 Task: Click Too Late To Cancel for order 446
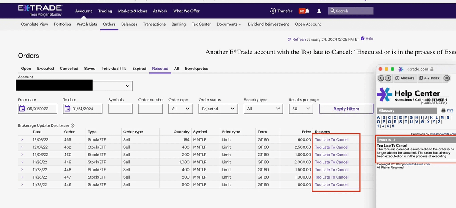pos(331,185)
